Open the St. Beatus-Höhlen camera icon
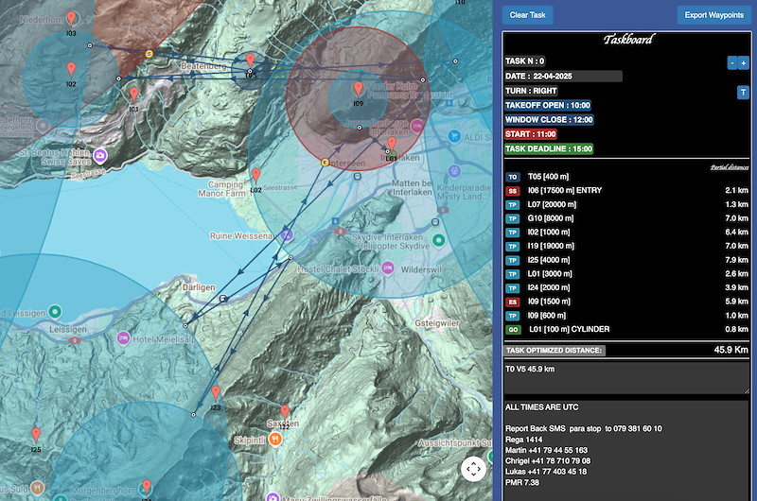This screenshot has height=501, width=757. pos(100,155)
